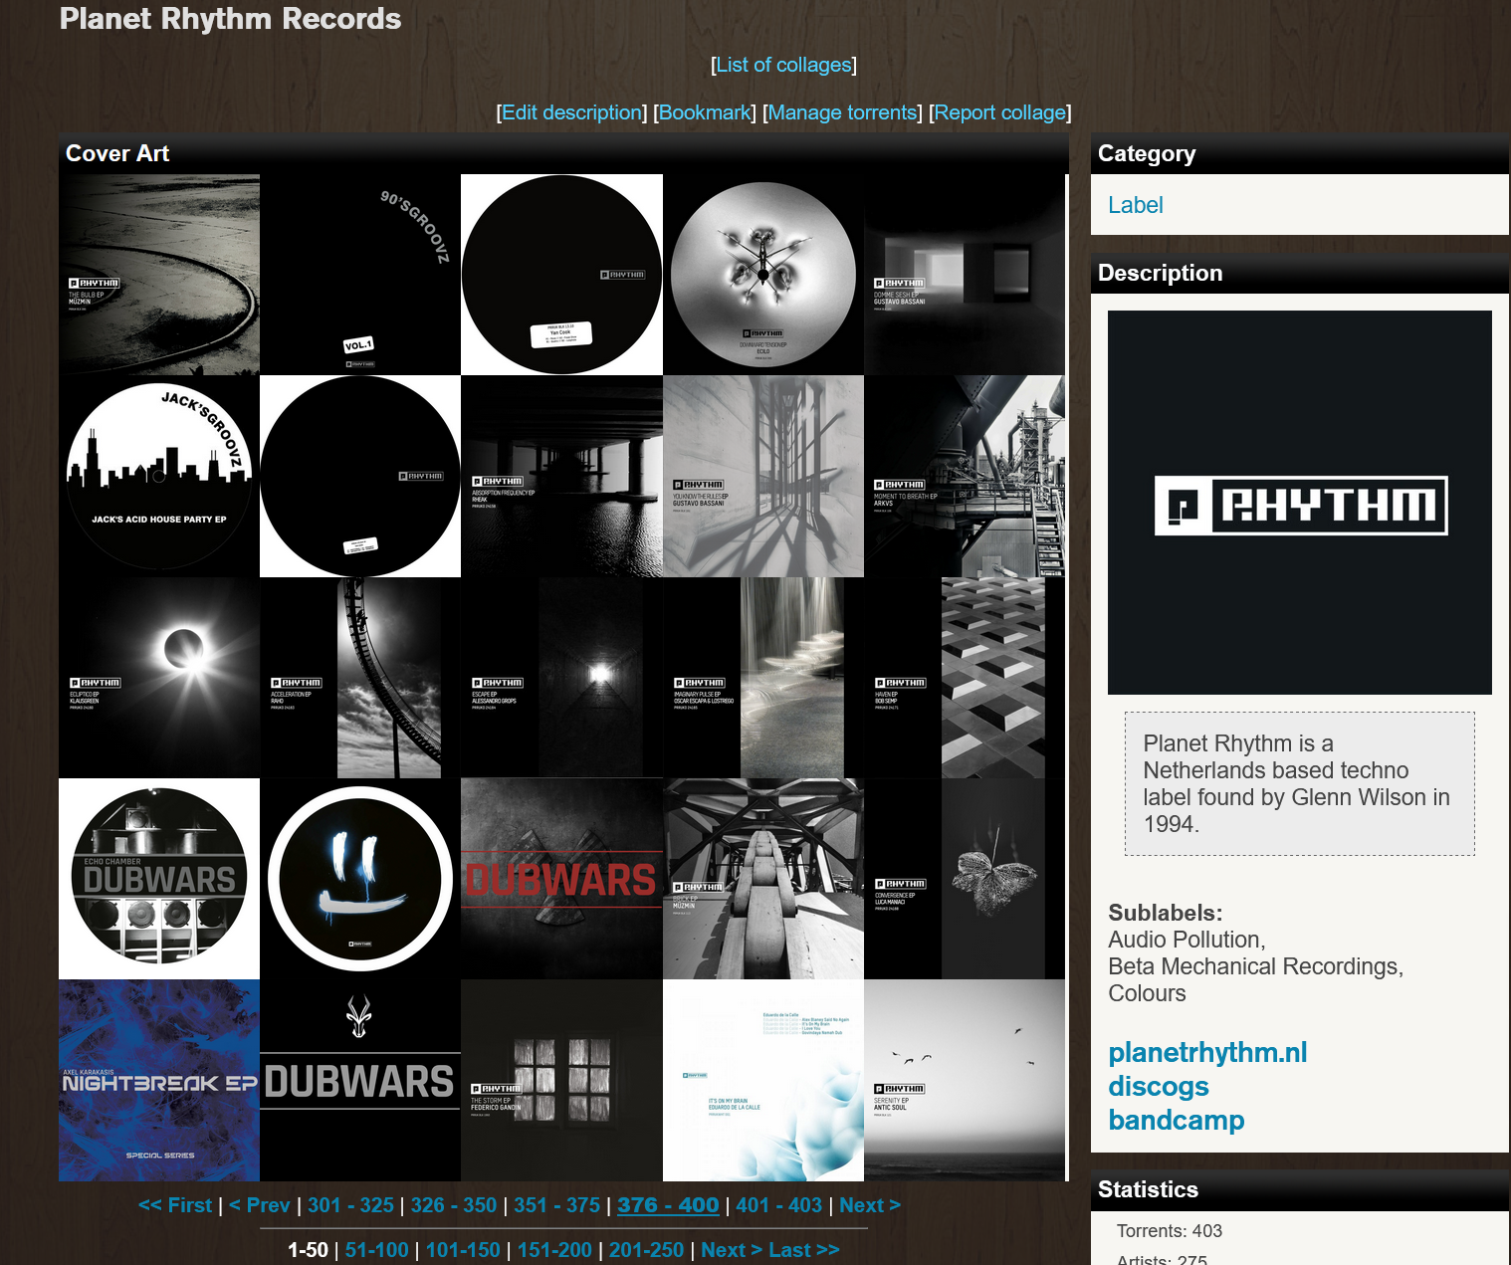Screen dimensions: 1511x1265
Task: Open Axel Karakasis Nightbreak EP cover
Action: pyautogui.click(x=159, y=1080)
